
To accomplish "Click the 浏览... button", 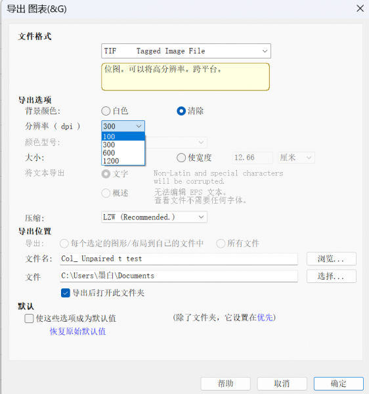I will click(332, 259).
